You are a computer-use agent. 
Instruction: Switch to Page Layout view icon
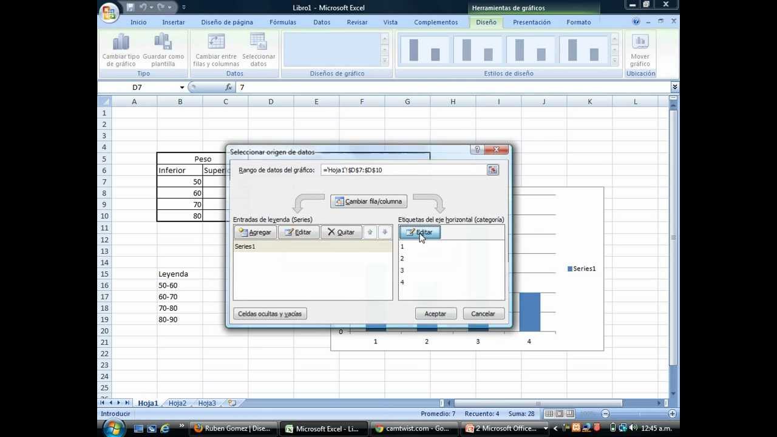(x=560, y=413)
